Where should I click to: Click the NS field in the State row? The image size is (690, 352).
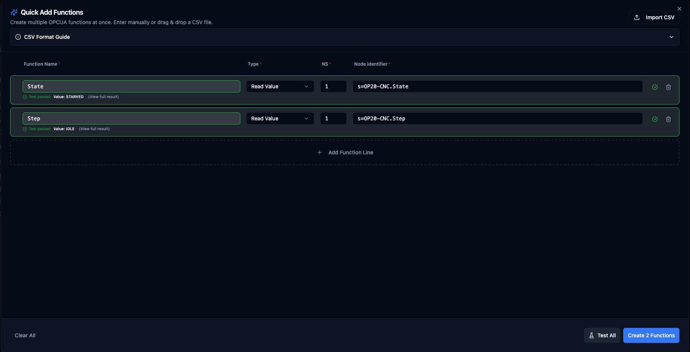pyautogui.click(x=333, y=86)
